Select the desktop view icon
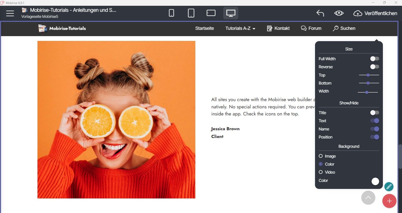402x213 pixels. (231, 13)
